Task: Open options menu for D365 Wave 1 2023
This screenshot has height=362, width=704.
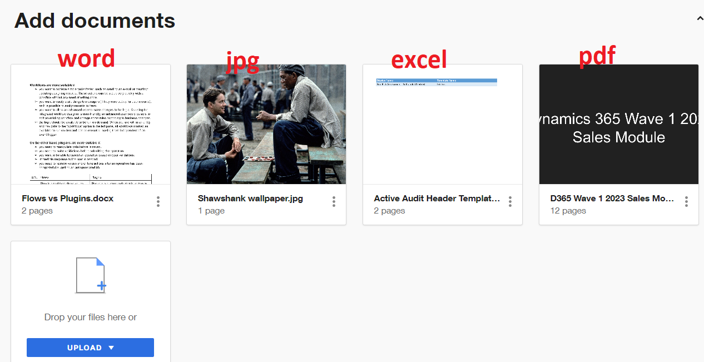Action: click(686, 202)
